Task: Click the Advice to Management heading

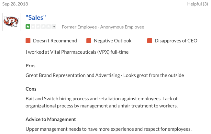Action: tap(51, 119)
